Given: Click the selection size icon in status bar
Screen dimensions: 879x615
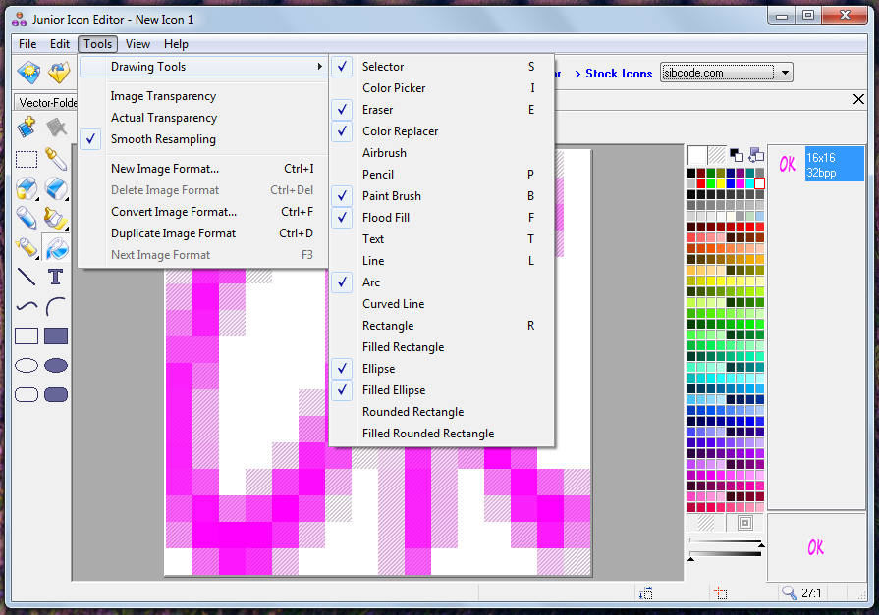Looking at the screenshot, I should tap(646, 592).
